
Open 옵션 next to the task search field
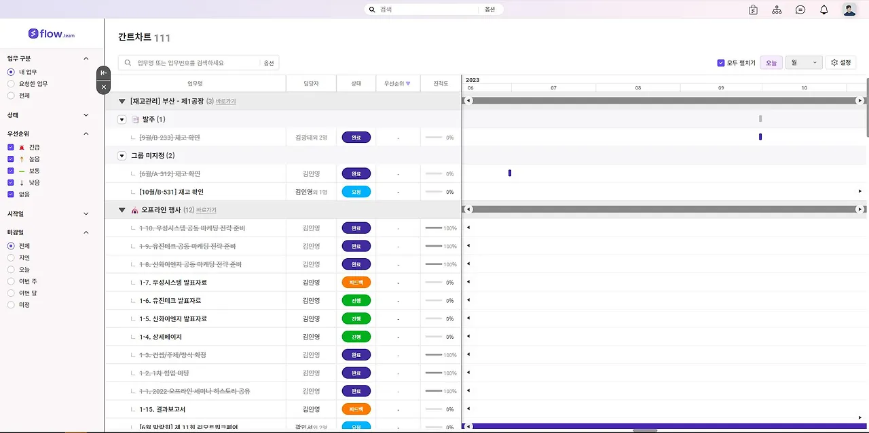(268, 62)
